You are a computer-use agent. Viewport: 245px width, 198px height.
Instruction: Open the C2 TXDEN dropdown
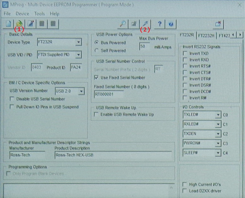(x=218, y=134)
